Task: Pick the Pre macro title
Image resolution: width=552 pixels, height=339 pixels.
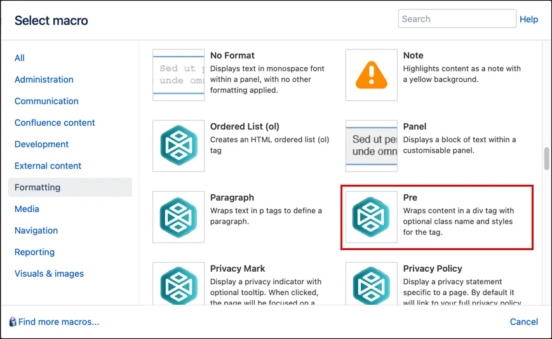Action: pos(410,197)
